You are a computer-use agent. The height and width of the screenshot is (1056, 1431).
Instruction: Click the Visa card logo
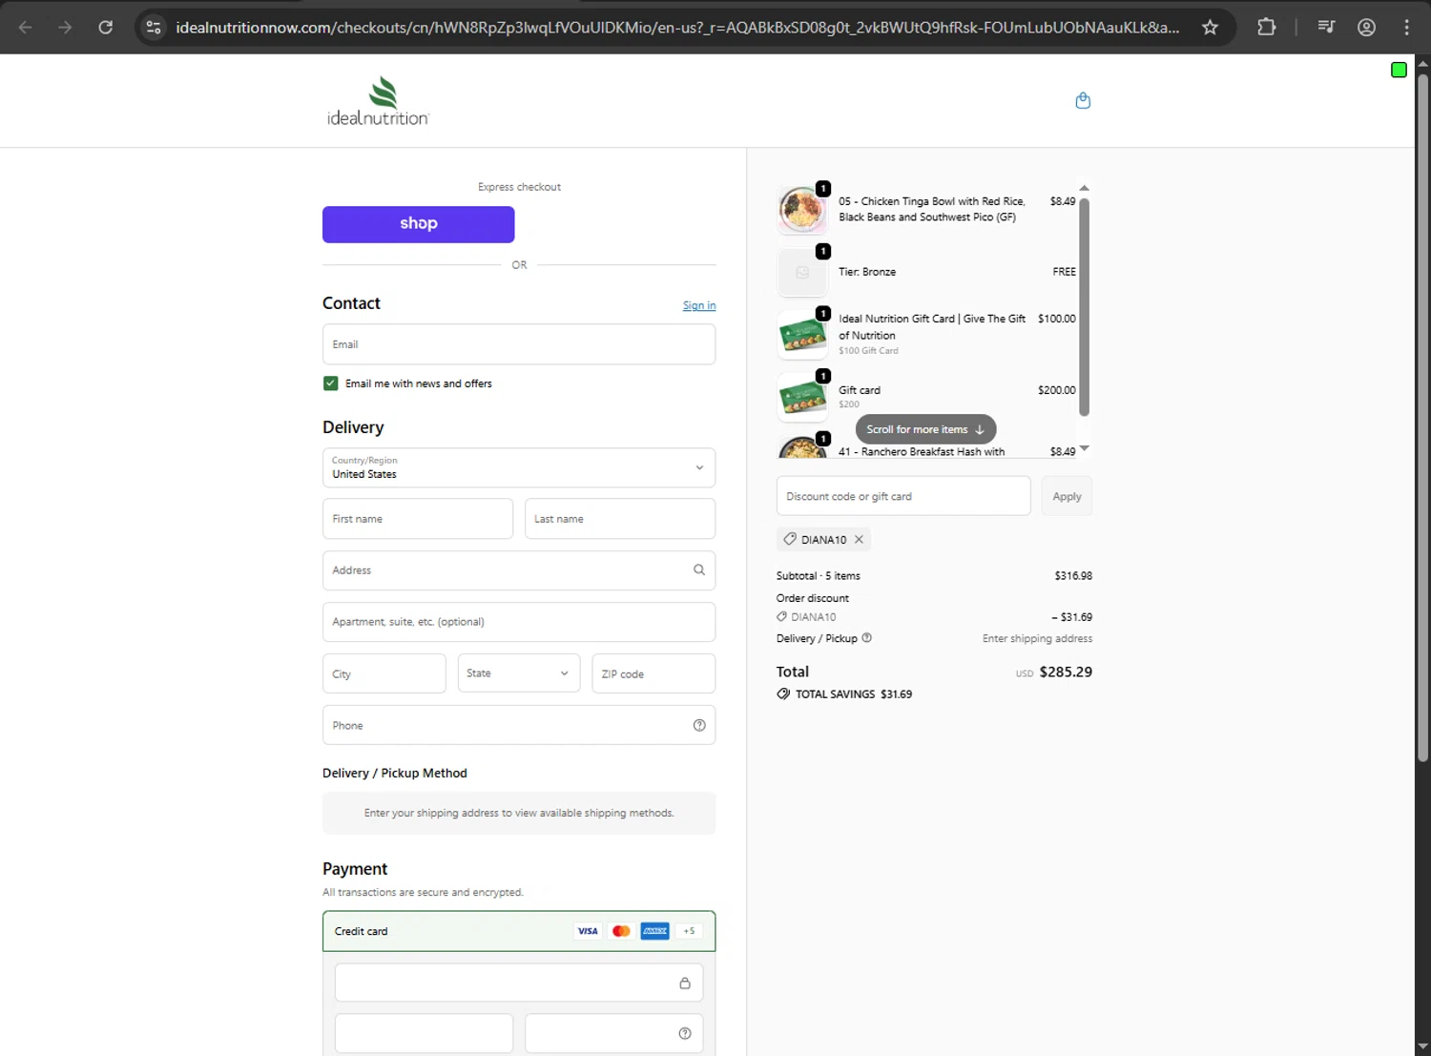[x=588, y=931]
